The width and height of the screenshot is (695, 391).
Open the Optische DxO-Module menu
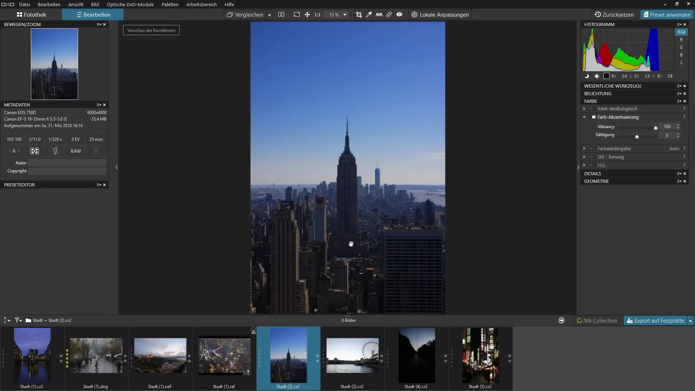tap(130, 4)
